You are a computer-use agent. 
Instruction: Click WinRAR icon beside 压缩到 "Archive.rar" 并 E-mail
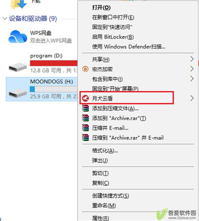(x=85, y=138)
